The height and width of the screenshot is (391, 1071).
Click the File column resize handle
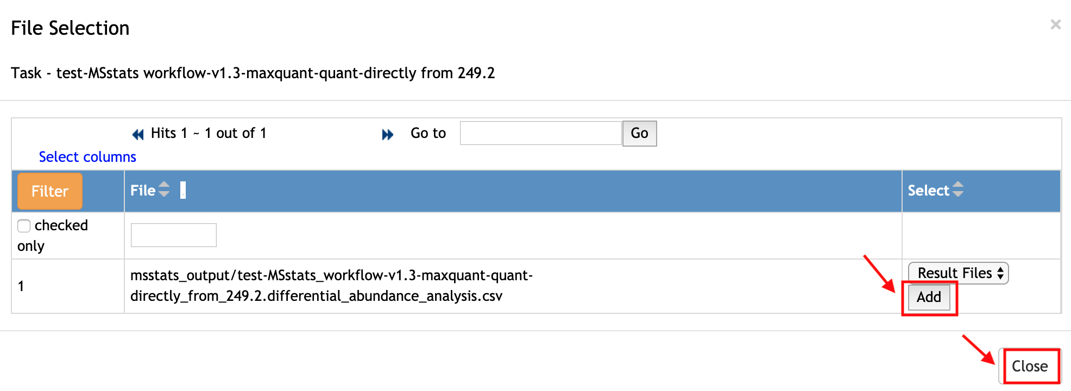click(183, 190)
